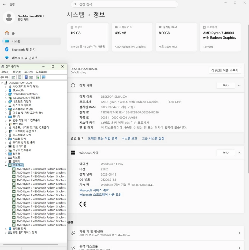Open the 도메인 또는 작업 영역 link
Screen dimensions: 249x250
(x=103, y=138)
